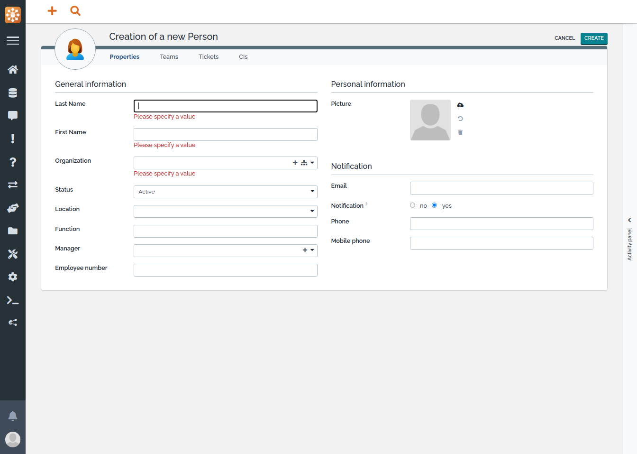Click the CANCEL button
Image resolution: width=637 pixels, height=454 pixels.
coord(564,38)
